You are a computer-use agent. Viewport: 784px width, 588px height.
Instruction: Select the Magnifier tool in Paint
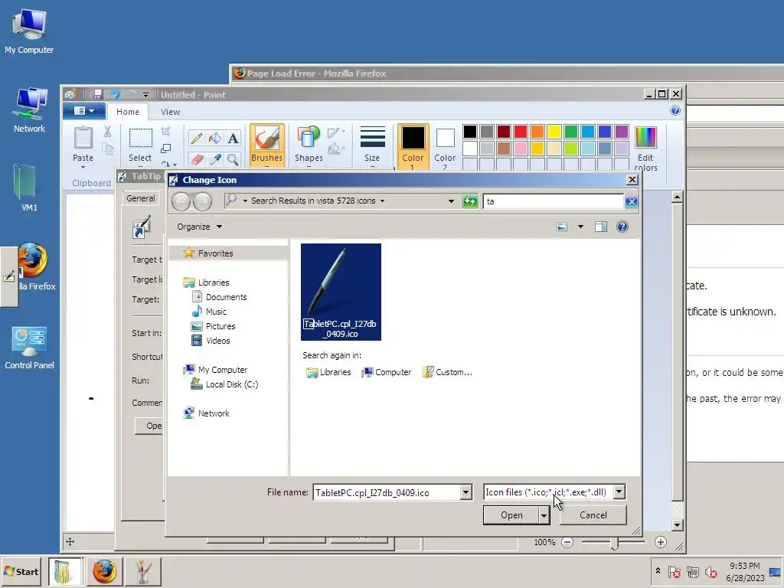[233, 159]
